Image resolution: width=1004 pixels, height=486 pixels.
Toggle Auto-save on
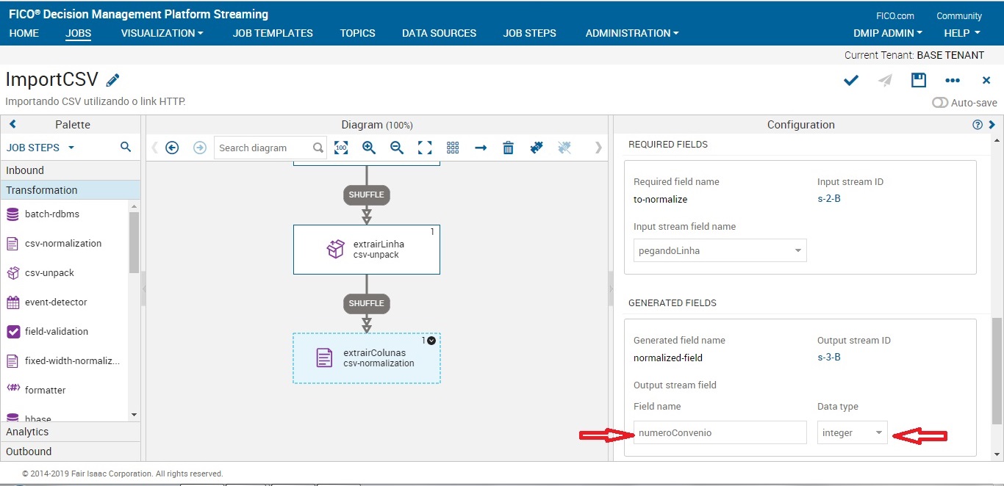[941, 103]
